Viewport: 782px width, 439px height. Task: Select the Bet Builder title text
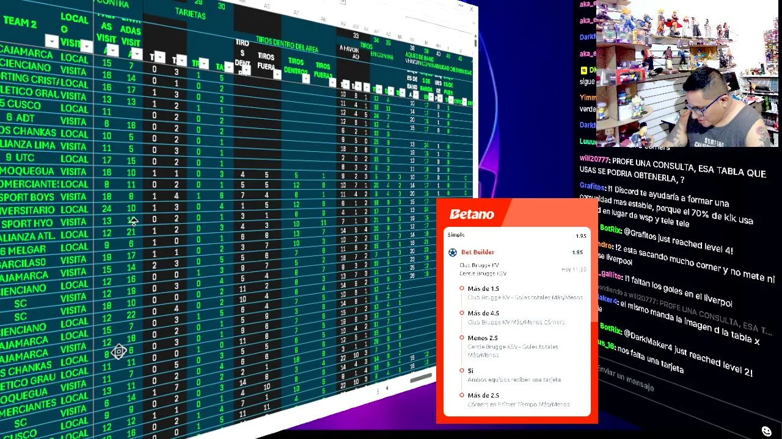tap(478, 252)
